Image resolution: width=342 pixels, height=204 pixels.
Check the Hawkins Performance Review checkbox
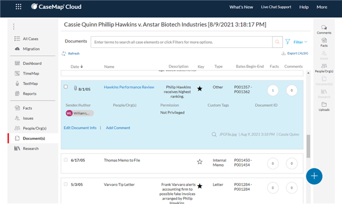pyautogui.click(x=66, y=87)
